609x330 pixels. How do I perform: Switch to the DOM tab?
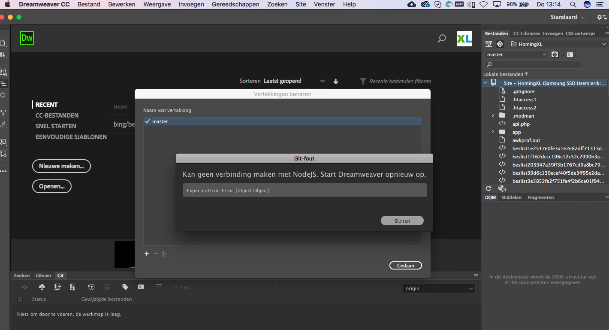click(x=490, y=197)
